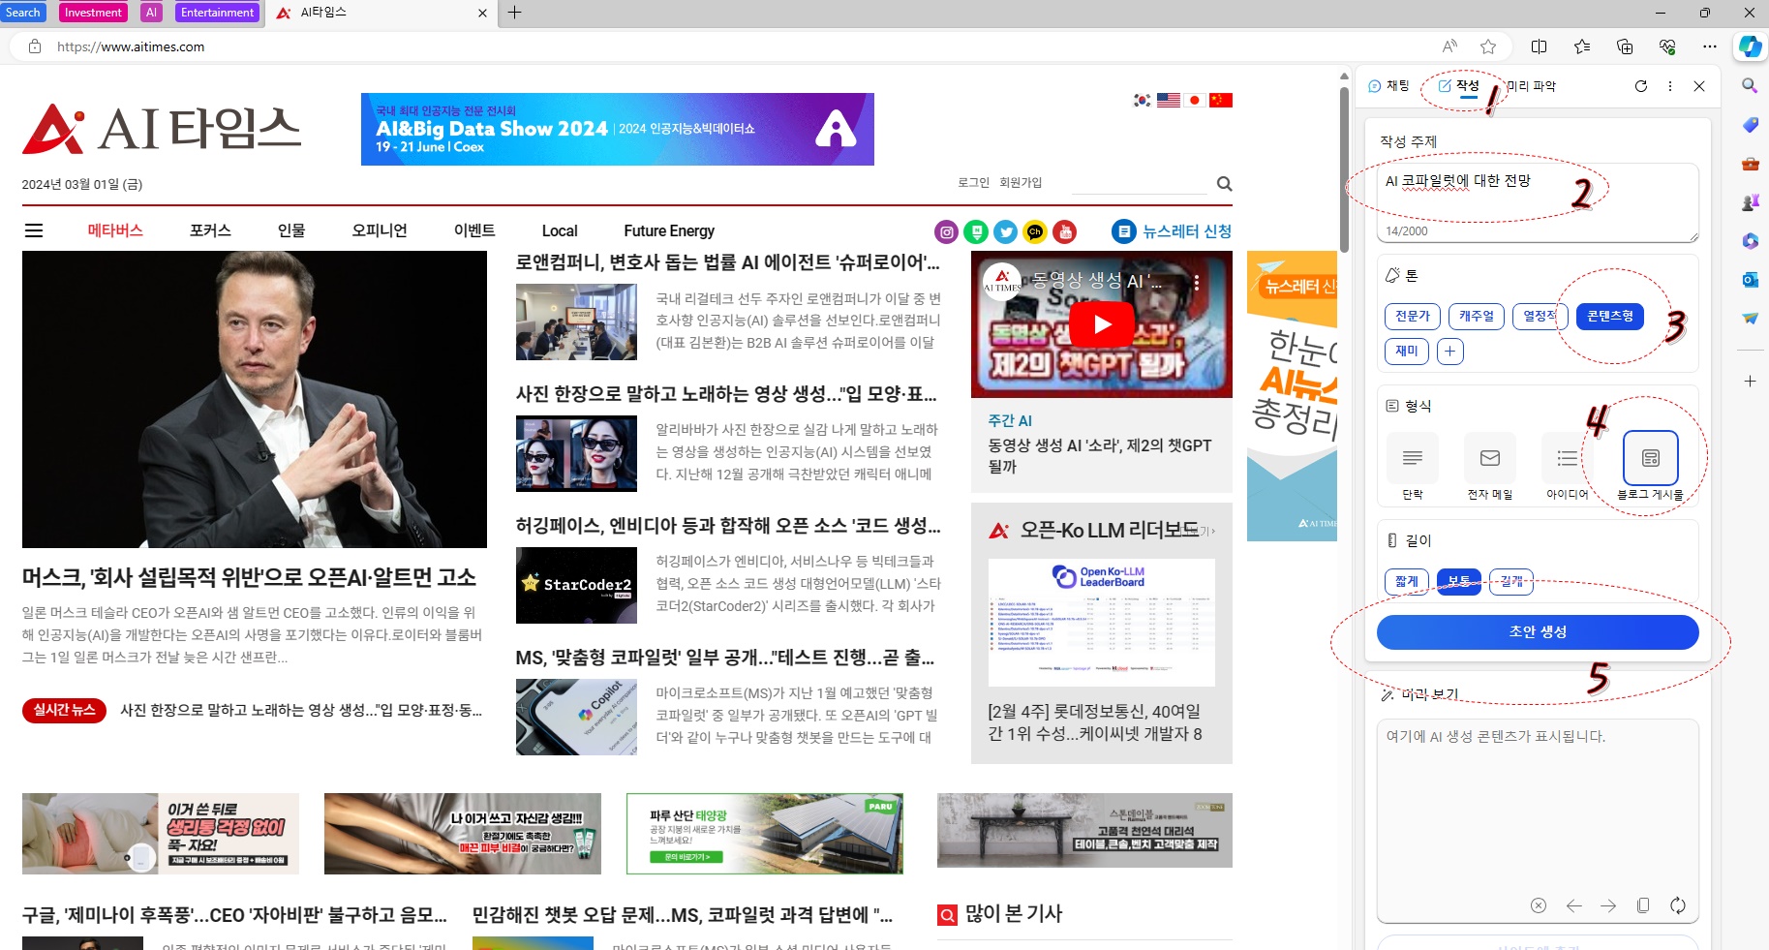The image size is (1769, 950).
Task: Add page to favorites star icon
Action: [1488, 46]
